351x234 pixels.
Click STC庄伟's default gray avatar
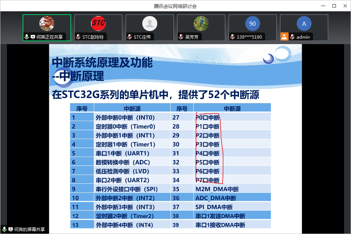coord(150,23)
